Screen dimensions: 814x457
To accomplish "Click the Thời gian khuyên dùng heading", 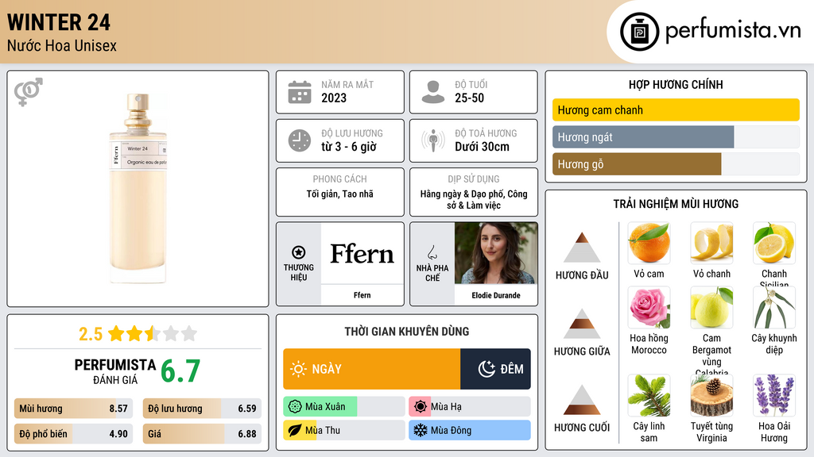I will point(407,332).
